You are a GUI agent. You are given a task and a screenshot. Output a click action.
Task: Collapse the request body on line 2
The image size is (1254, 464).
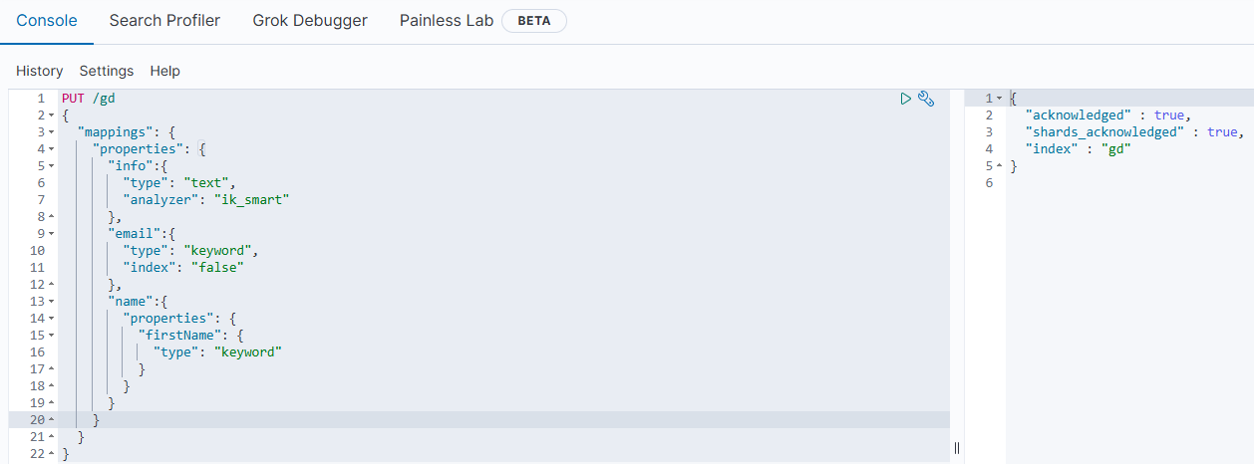coord(51,116)
